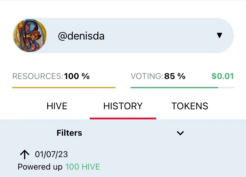The image size is (246, 177).
Task: Click the green 100 HIVE amount
Action: [x=83, y=167]
